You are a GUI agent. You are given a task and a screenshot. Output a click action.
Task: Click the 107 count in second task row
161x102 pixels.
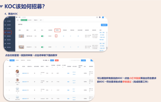(64, 47)
